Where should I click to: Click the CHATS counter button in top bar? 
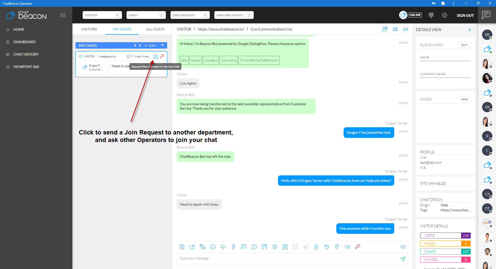pos(146,15)
